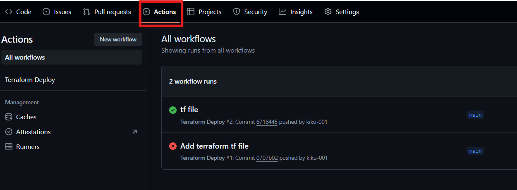Click the Caches database icon
The width and height of the screenshot is (517, 190).
pos(9,117)
